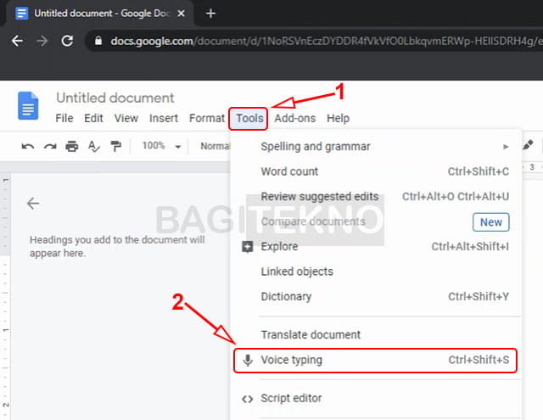Click the Untitled document title field
The image size is (543, 420).
115,98
